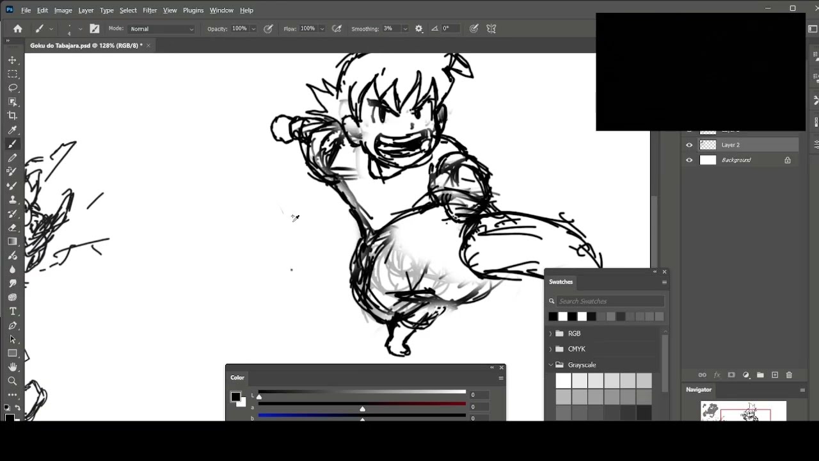
Task: Enable airbrush-style build-up
Action: coord(337,29)
